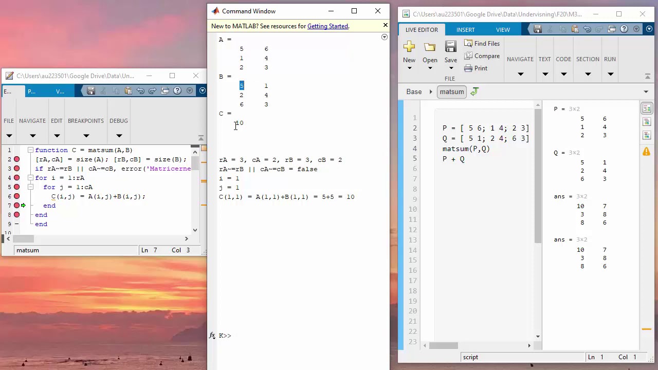Click the Paste icon in the matsum editor toolbar

128,91
